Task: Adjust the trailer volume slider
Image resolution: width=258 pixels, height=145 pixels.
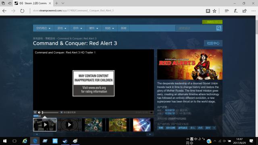Action: coord(50,112)
